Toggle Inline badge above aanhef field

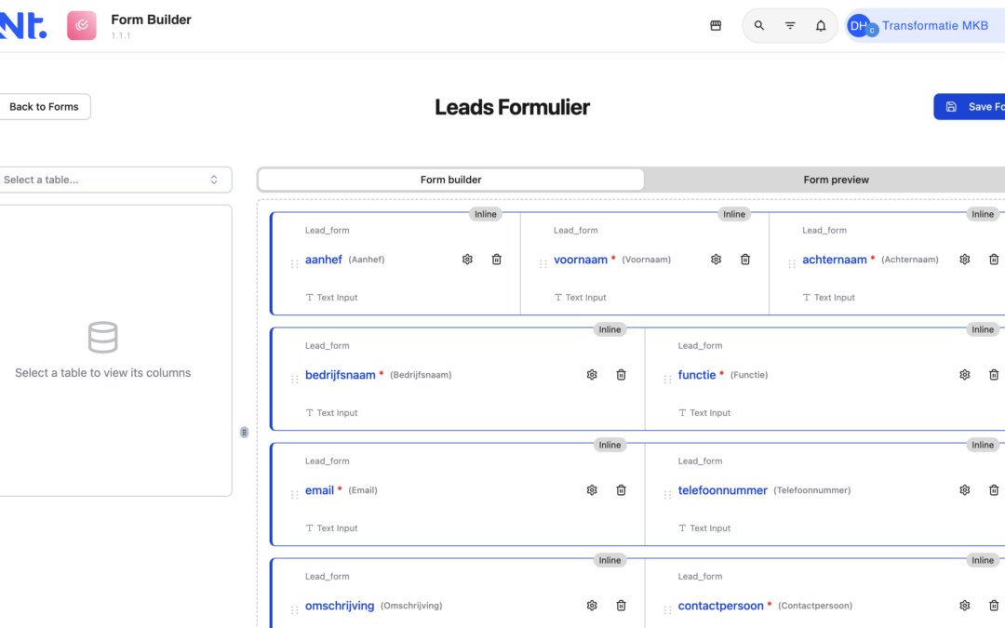pyautogui.click(x=486, y=214)
